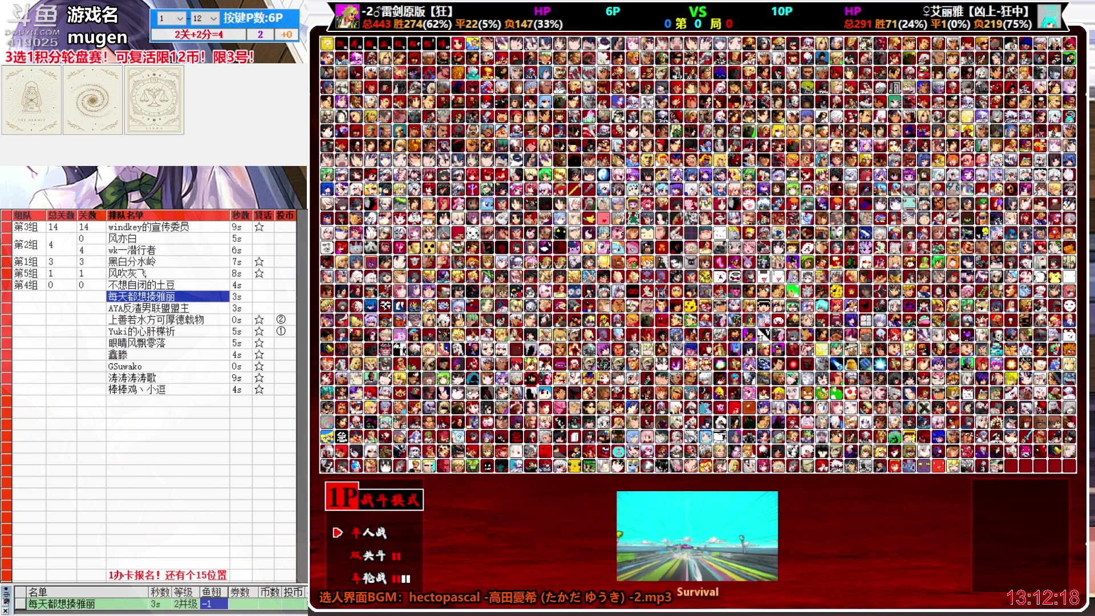1095x616 pixels.
Task: Open the dropdown showing value 12
Action: coord(204,18)
